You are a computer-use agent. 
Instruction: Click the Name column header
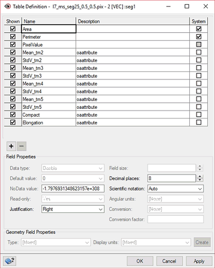coord(49,21)
